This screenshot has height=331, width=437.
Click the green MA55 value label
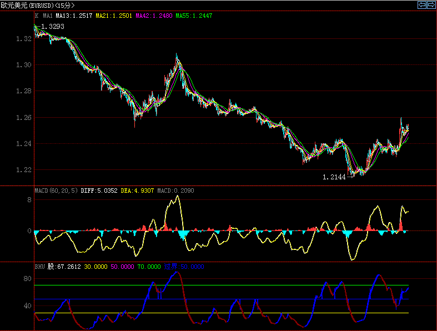[x=194, y=16]
